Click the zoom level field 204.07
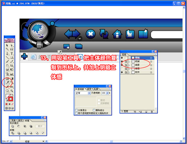This screenshot has width=187, height=144. point(6,141)
